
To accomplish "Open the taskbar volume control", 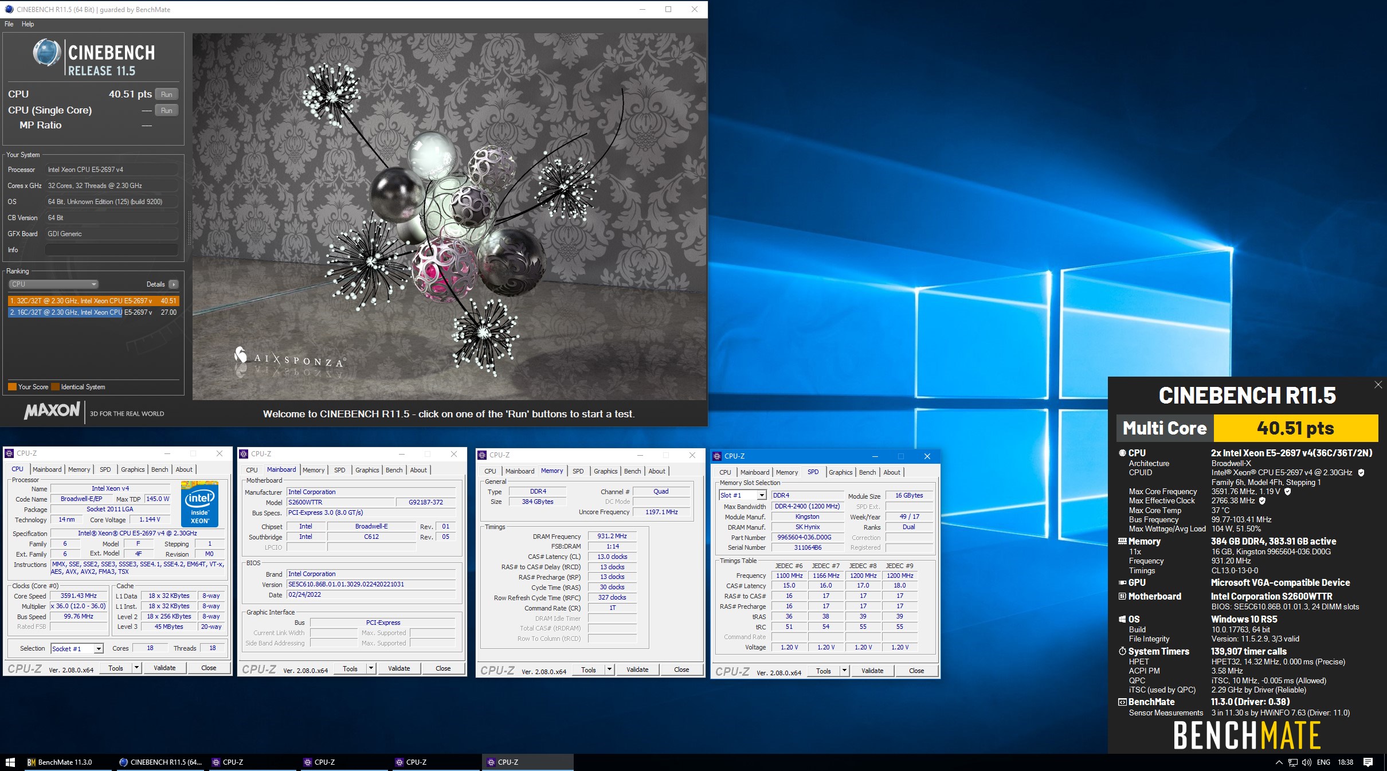I will coord(1306,762).
